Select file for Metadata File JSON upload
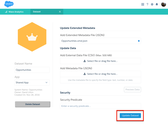The width and height of the screenshot is (168, 127). pos(100,74)
